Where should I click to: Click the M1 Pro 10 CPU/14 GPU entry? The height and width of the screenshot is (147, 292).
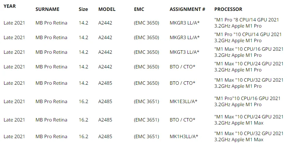click(248, 37)
